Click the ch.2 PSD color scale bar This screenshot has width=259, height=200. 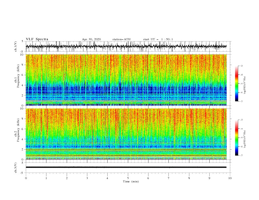point(236,138)
